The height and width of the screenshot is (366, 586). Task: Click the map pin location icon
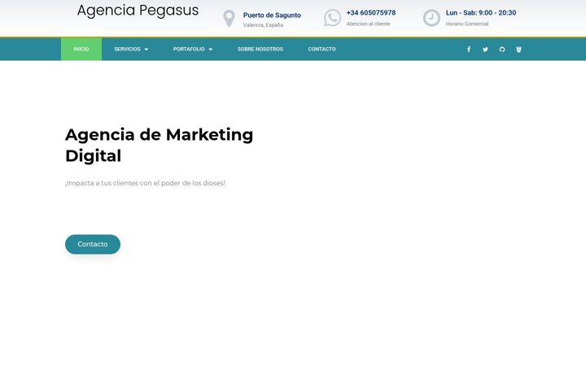click(x=229, y=18)
